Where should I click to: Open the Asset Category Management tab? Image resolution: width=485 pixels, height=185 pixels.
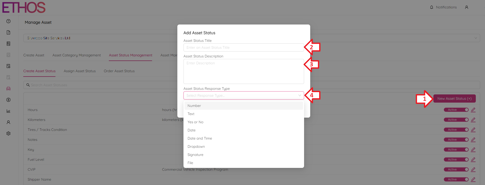coord(76,55)
